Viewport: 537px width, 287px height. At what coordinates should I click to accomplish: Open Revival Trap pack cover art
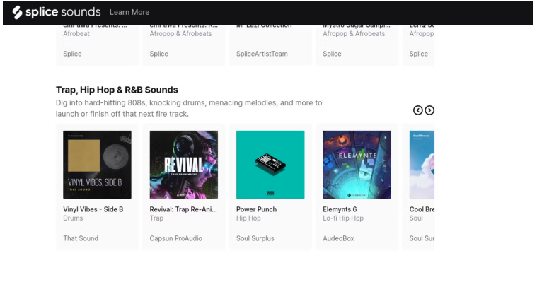184,165
